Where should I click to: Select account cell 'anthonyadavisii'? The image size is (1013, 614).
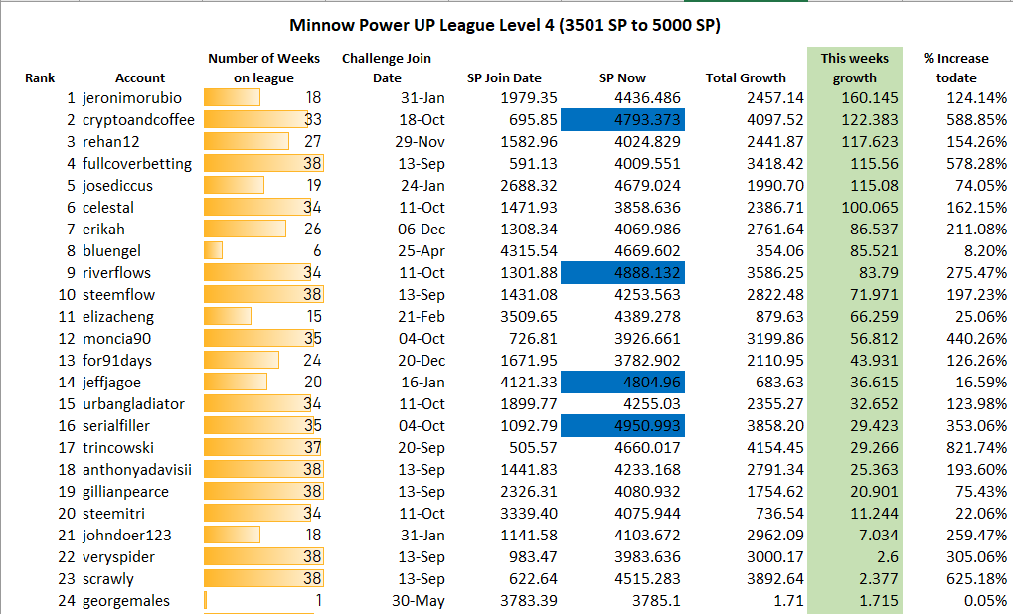tap(137, 470)
